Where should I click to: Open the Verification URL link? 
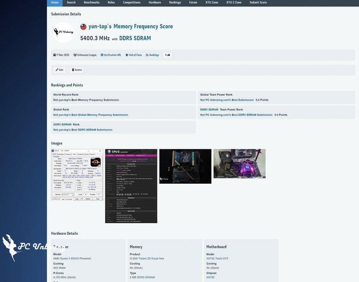(x=112, y=55)
